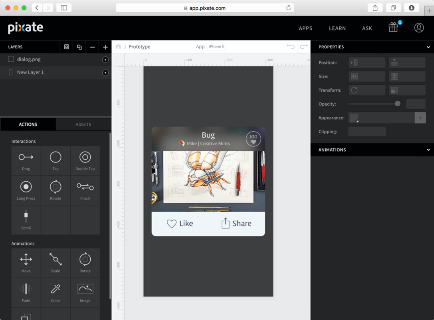This screenshot has height=320, width=434.
Task: Click the Like button in the prototype
Action: 180,223
